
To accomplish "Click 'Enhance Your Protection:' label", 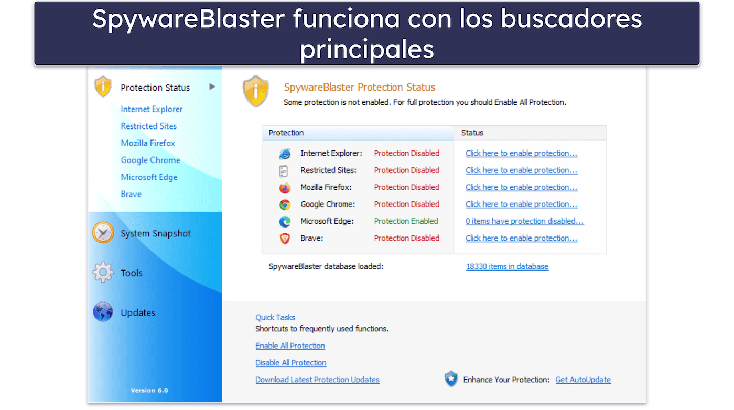I will pos(506,380).
